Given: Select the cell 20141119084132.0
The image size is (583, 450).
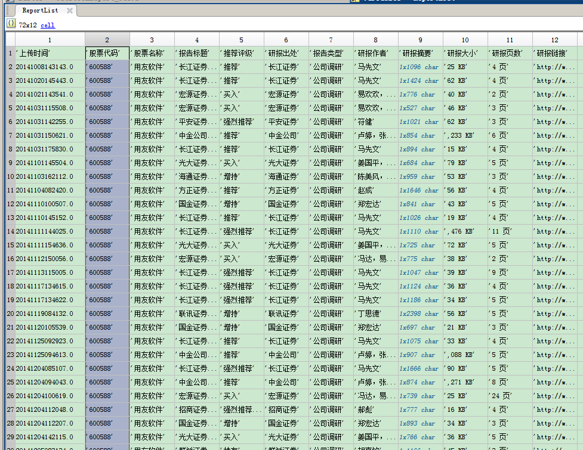Looking at the screenshot, I should 50,314.
